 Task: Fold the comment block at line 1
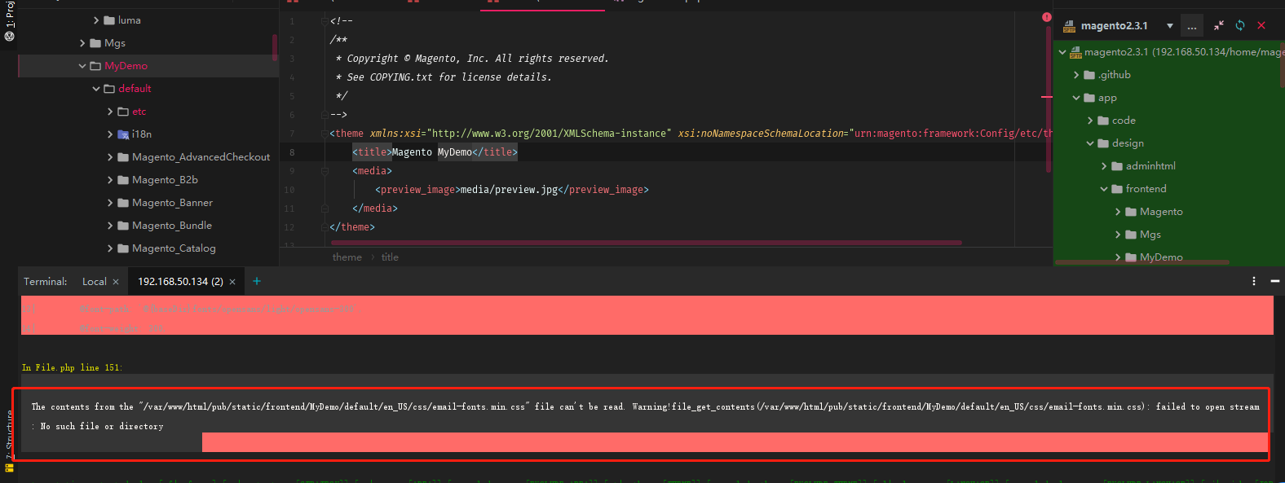(325, 21)
